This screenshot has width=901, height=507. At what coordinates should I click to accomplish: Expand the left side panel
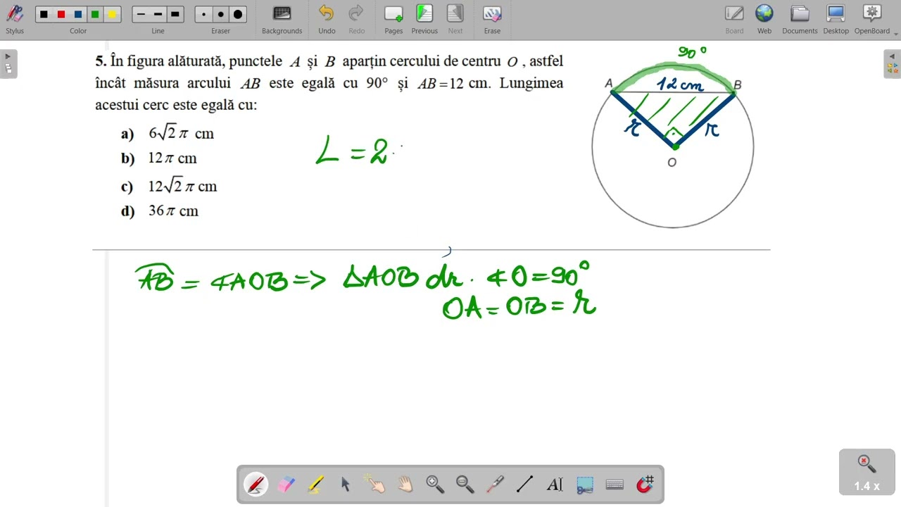coord(8,64)
